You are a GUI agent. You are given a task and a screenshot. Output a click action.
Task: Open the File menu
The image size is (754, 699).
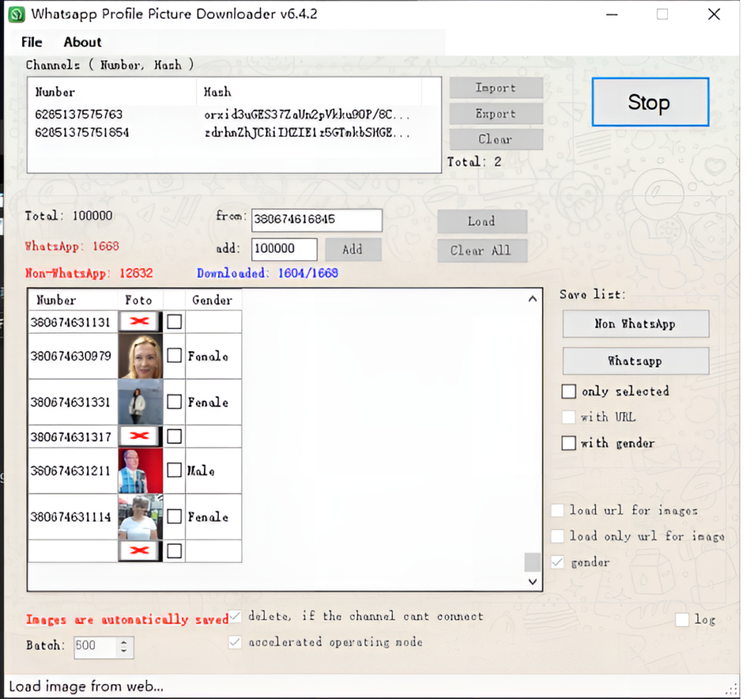tap(32, 42)
